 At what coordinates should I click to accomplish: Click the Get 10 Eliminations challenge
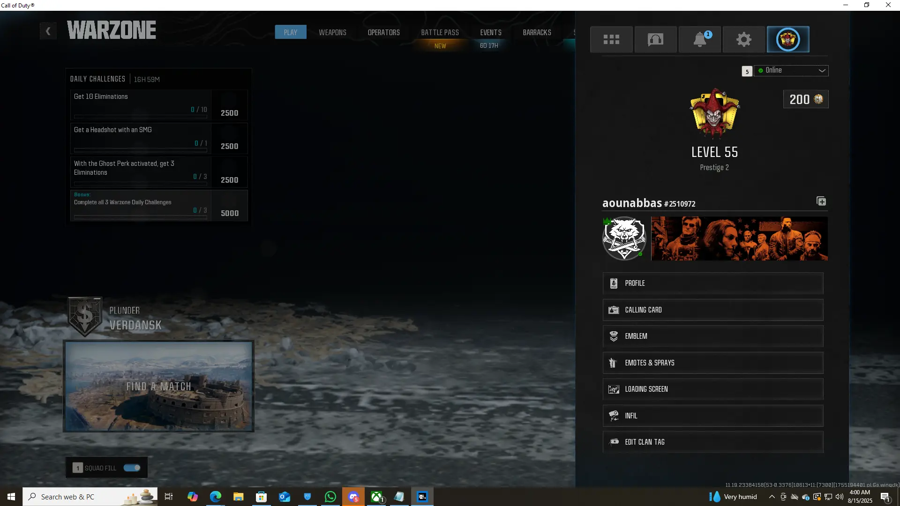141,104
